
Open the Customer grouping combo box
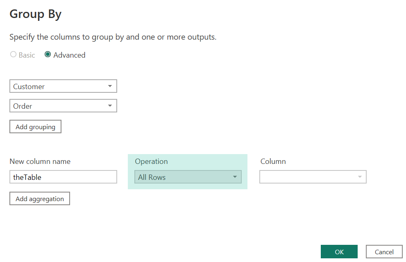point(63,86)
